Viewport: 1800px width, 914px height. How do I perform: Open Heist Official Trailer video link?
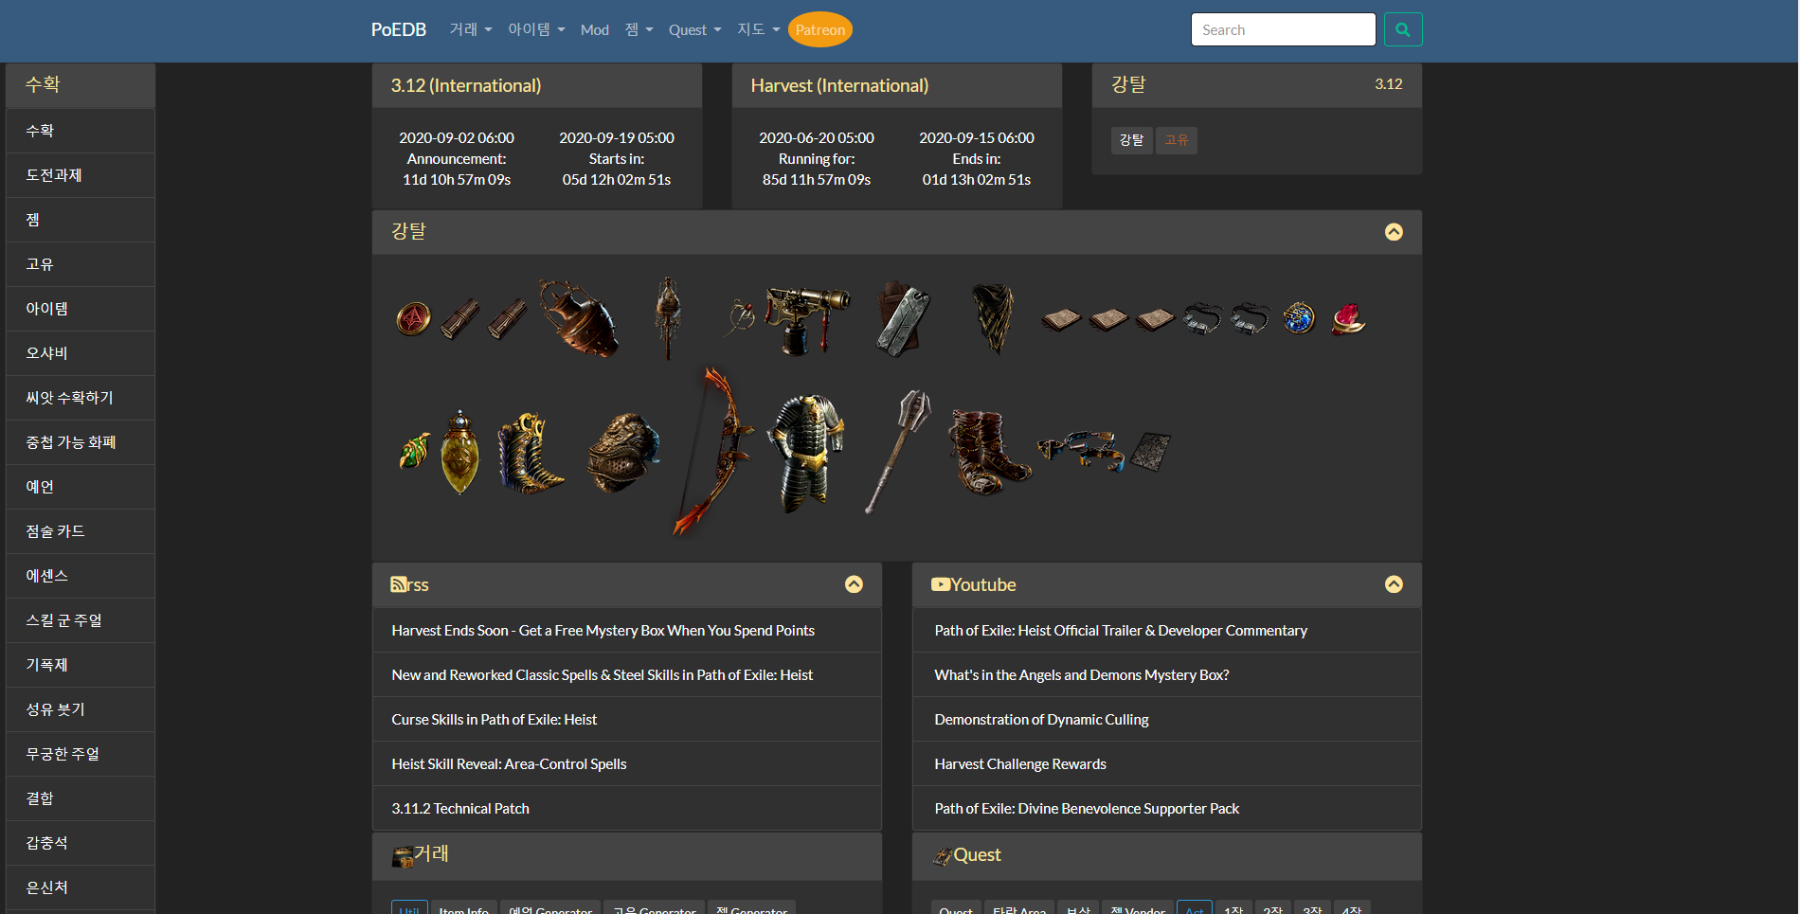coord(1121,631)
